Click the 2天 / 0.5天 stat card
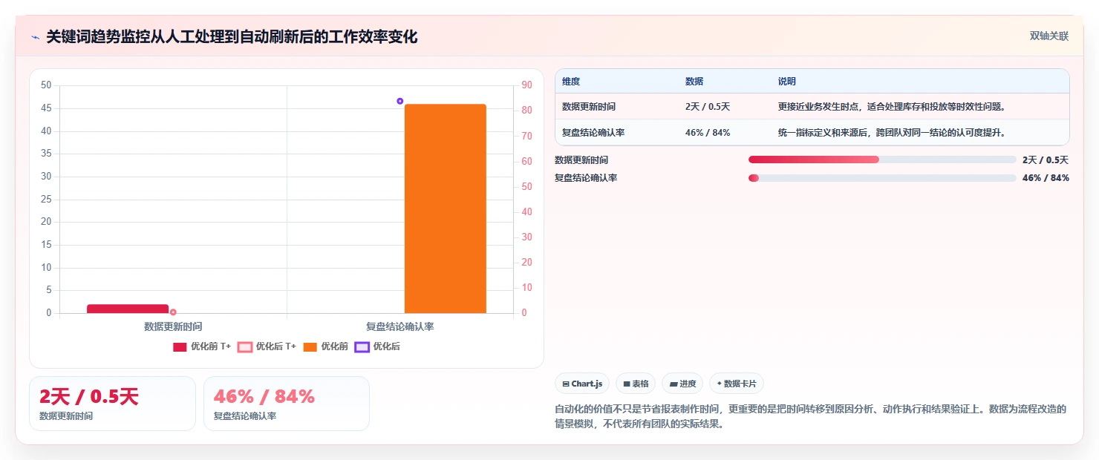The width and height of the screenshot is (1099, 460). point(112,404)
